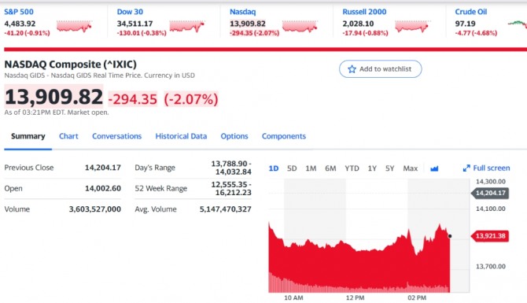Switch to the 1M chart range
The image size is (527, 303).
click(311, 168)
